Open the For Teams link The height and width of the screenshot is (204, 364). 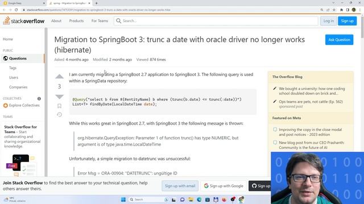coord(100,21)
